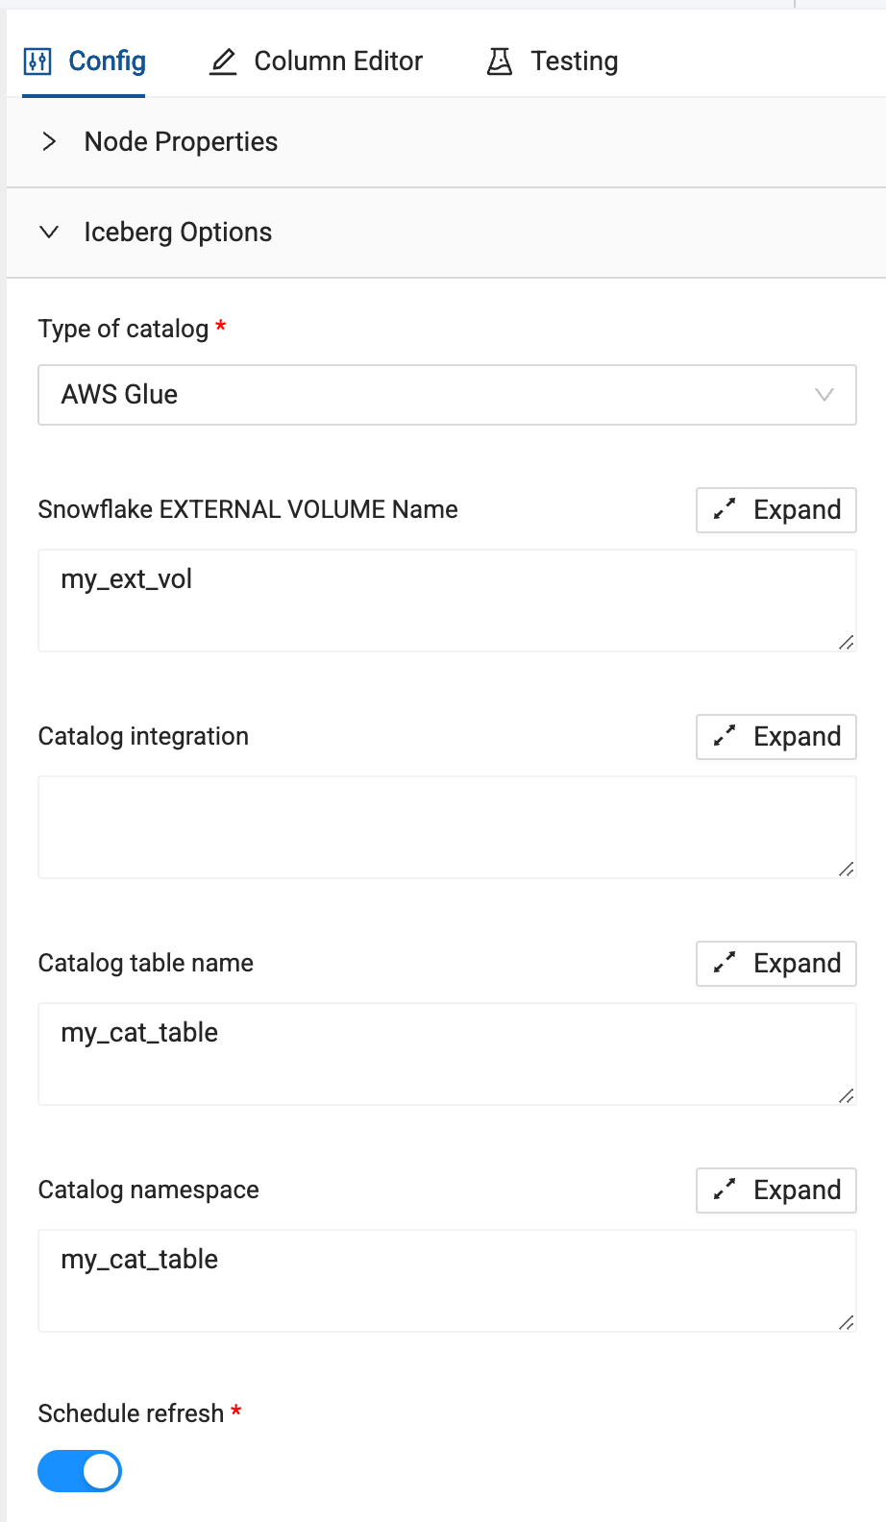Click expand arrows icon for Snowflake EXTERNAL VOLUME Name
The width and height of the screenshot is (886, 1522).
pos(725,509)
